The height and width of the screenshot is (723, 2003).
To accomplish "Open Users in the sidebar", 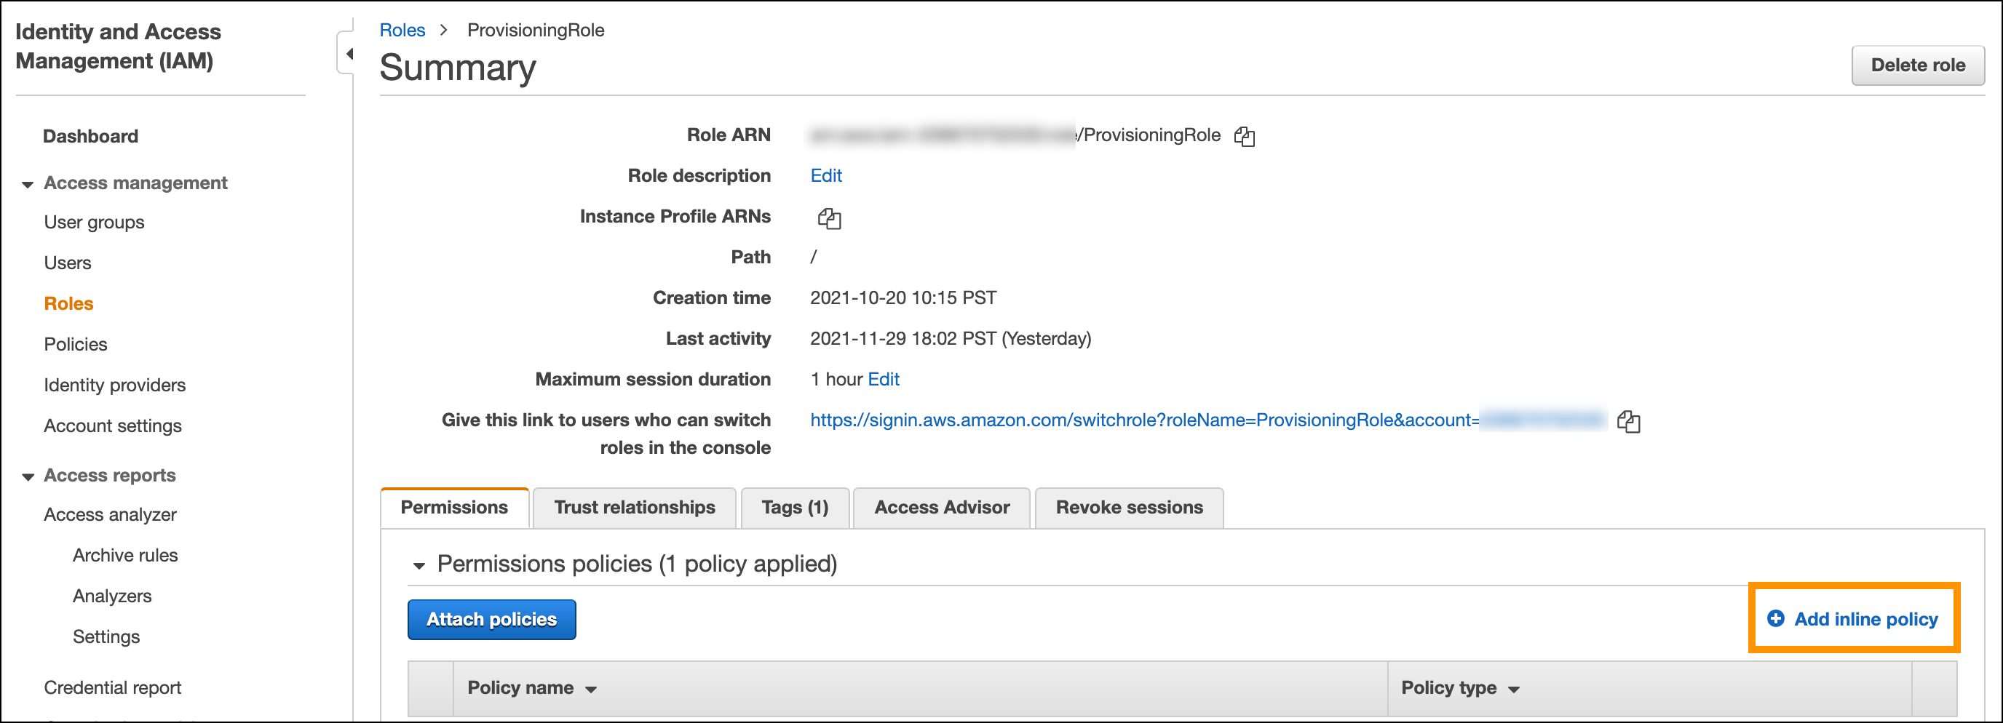I will tap(68, 263).
